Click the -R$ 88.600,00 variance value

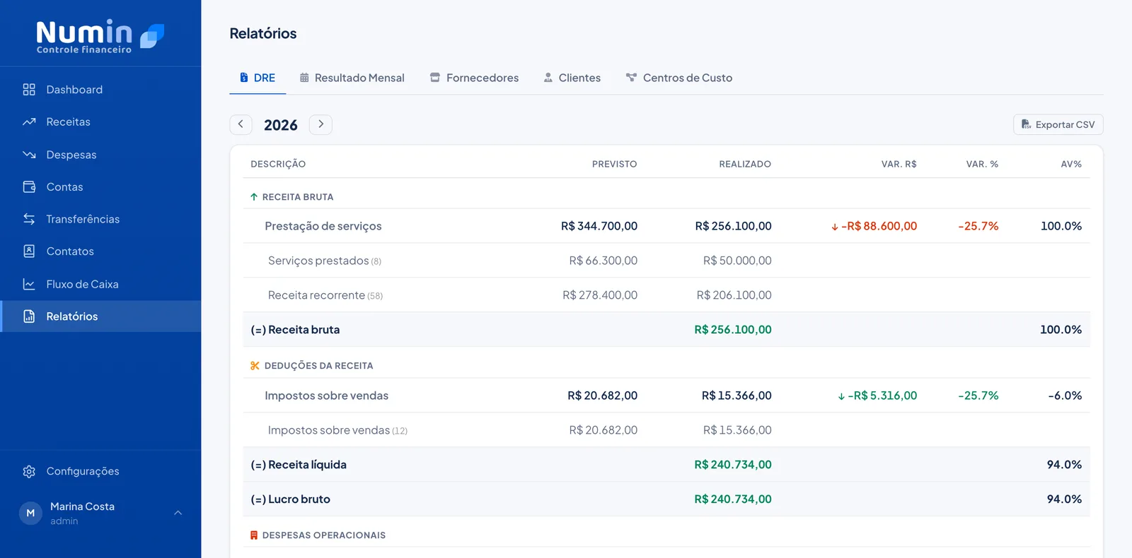coord(874,226)
